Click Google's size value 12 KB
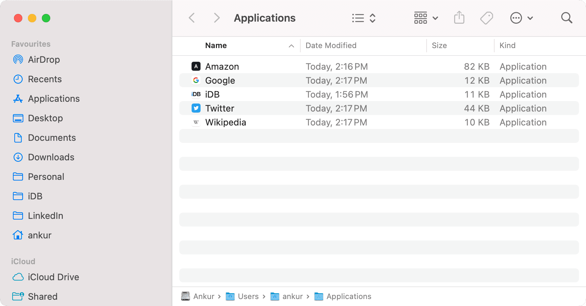 pyautogui.click(x=477, y=81)
